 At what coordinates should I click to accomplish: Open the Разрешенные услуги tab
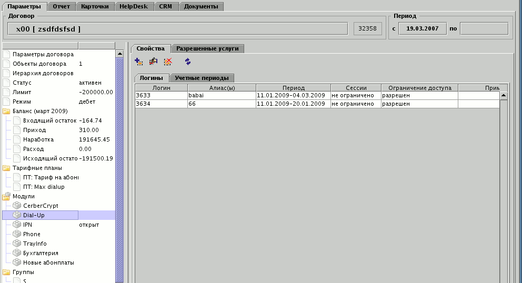pos(207,48)
